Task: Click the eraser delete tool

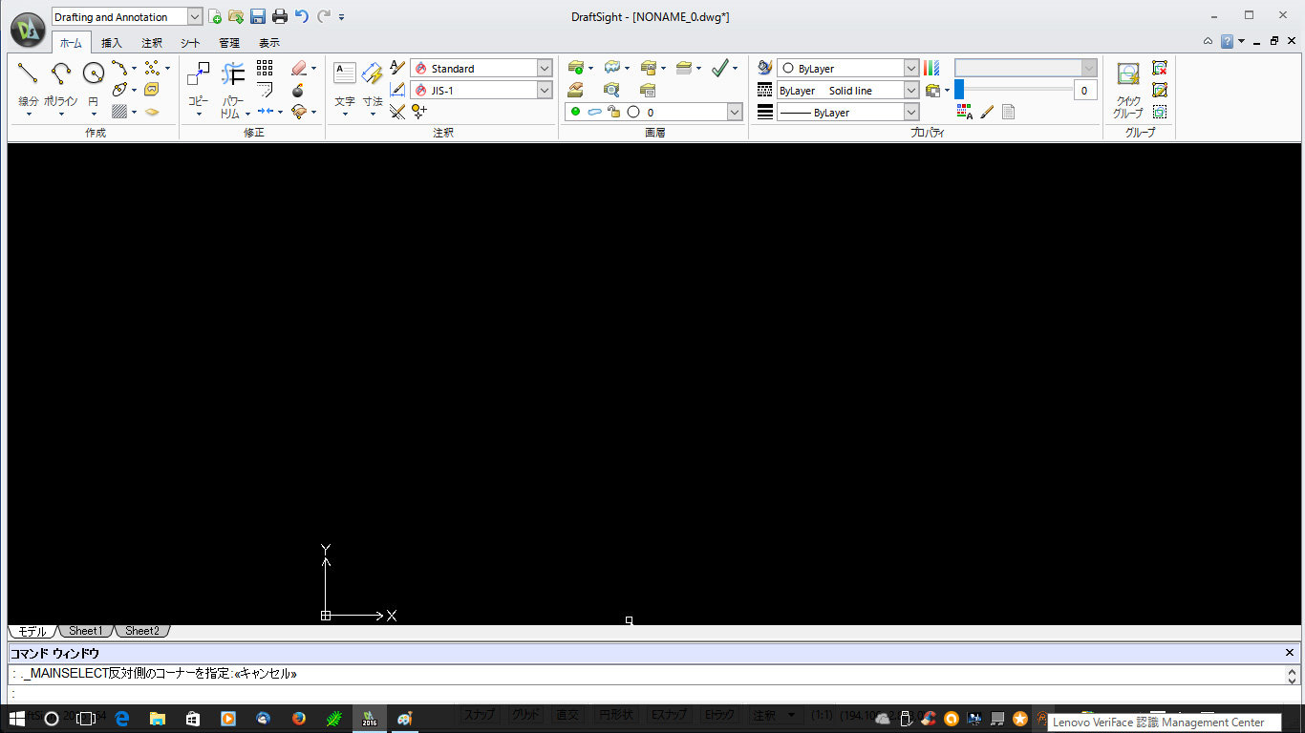Action: pyautogui.click(x=298, y=68)
